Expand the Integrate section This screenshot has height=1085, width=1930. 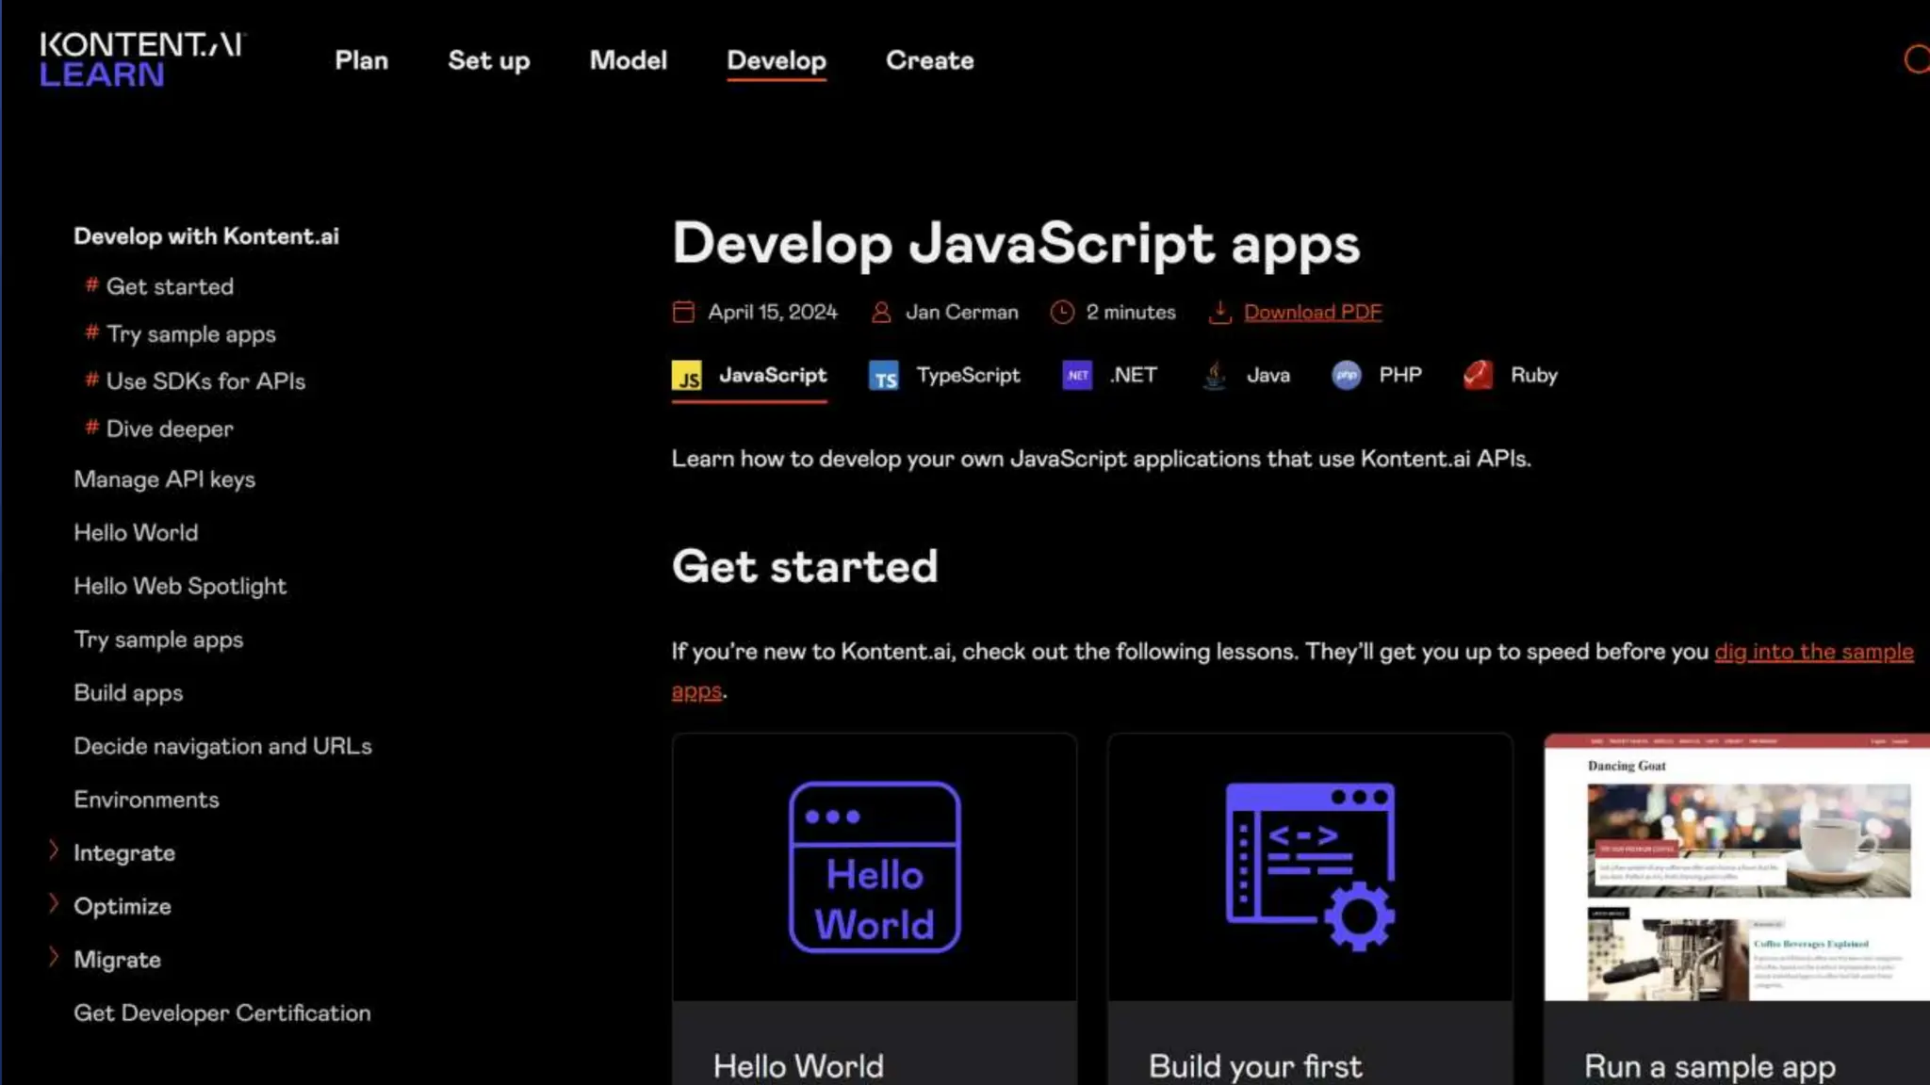[x=54, y=851]
